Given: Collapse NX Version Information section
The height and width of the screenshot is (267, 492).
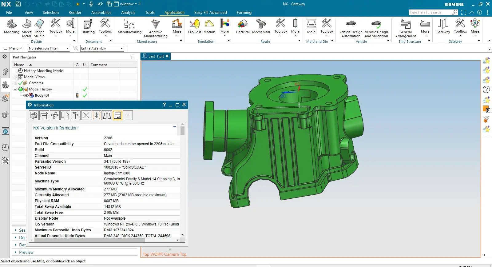Looking at the screenshot, I should pos(175,127).
